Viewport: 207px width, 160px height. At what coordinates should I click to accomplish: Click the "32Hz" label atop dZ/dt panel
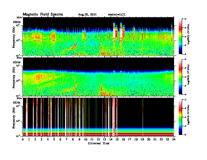coord(19,98)
